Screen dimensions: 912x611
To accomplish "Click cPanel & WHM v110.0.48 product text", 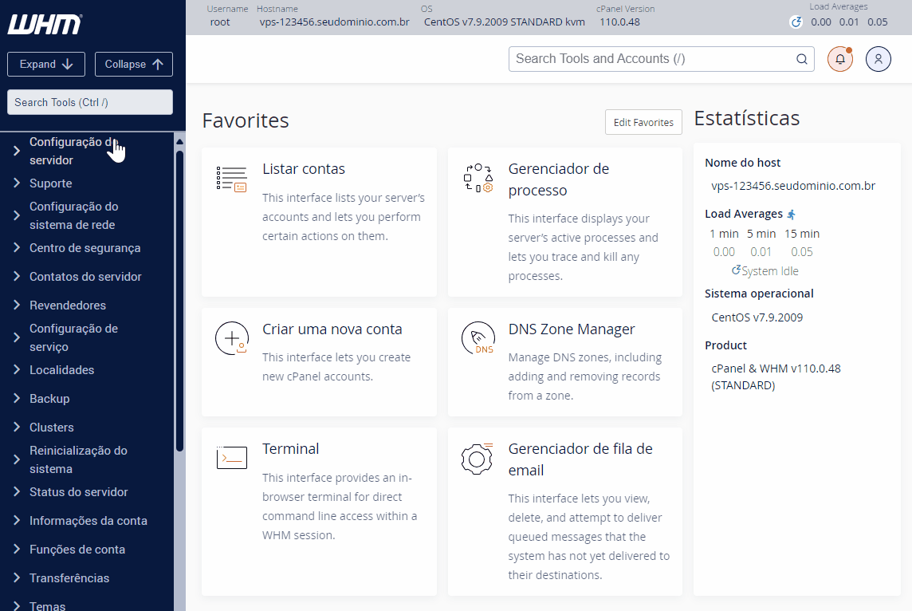I will click(x=776, y=377).
